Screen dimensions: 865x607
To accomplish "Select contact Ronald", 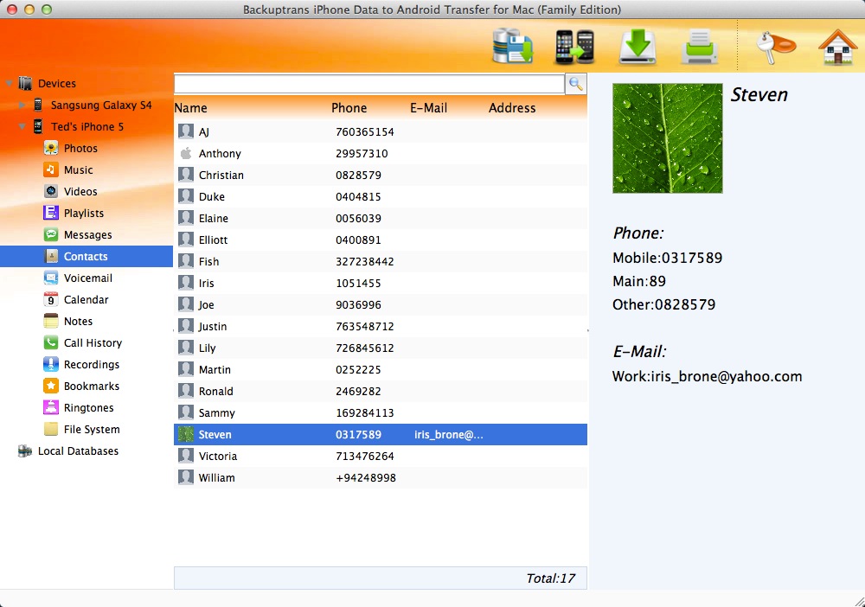I will (381, 391).
